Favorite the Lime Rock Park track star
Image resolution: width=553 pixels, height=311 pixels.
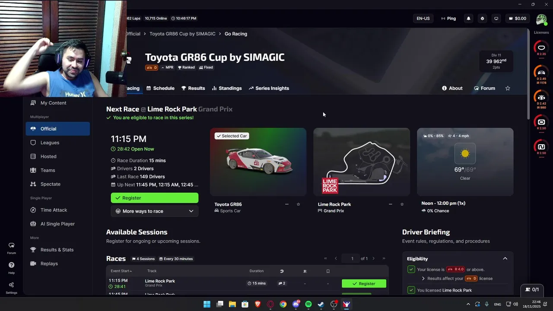click(x=402, y=204)
